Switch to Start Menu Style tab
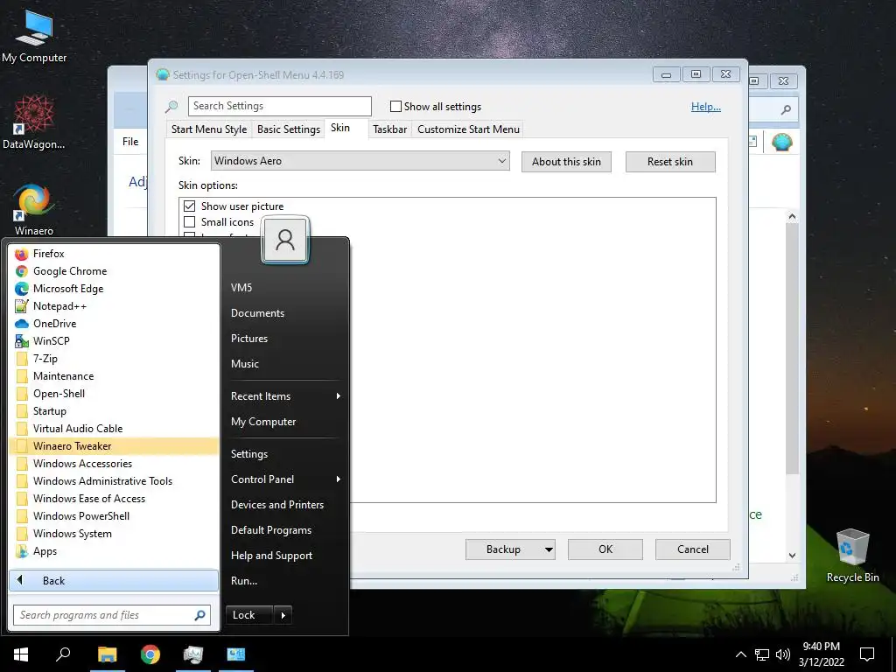 (x=209, y=129)
